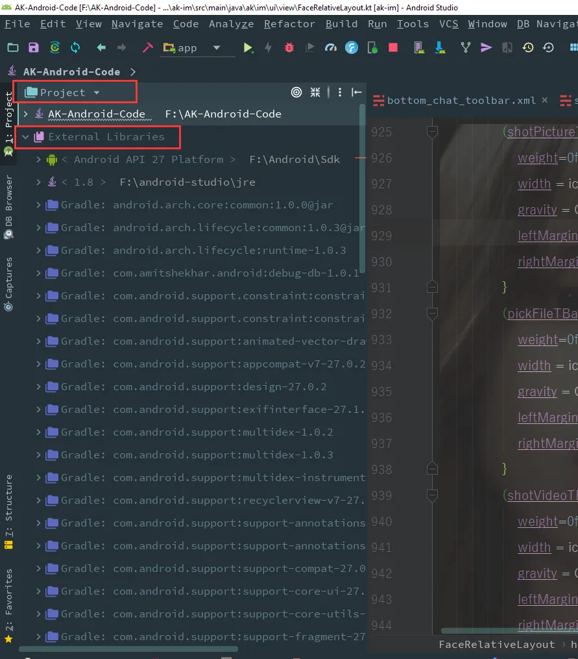Open the Code menu
The image size is (578, 659).
[186, 24]
